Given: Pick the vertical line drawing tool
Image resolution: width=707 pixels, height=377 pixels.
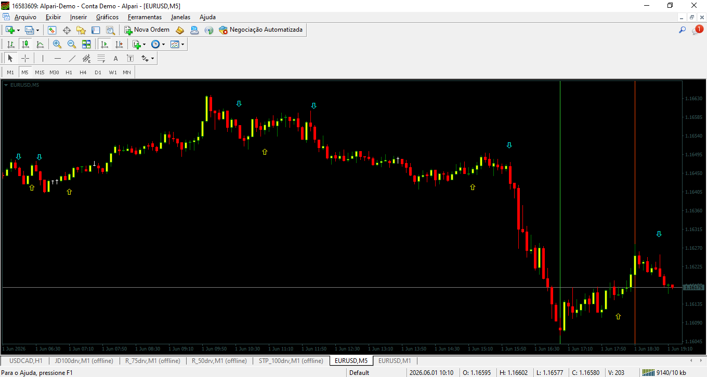Looking at the screenshot, I should tap(43, 58).
